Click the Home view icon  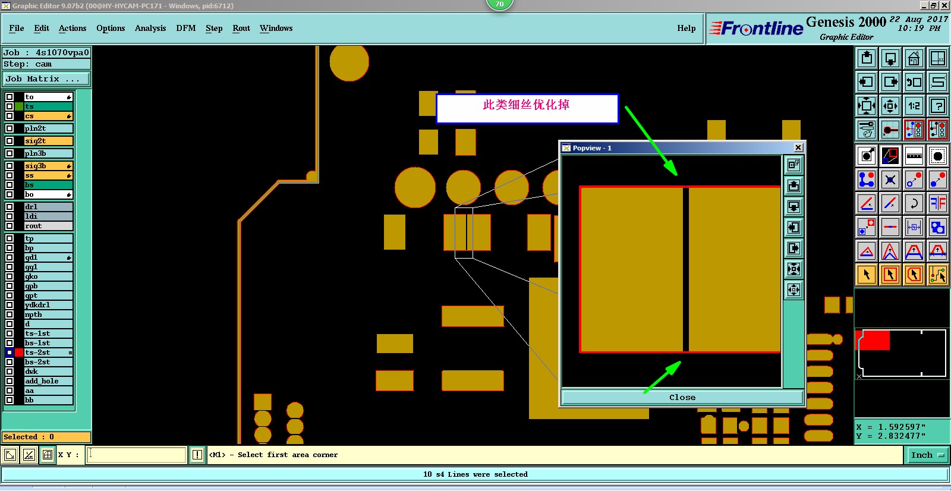[914, 58]
